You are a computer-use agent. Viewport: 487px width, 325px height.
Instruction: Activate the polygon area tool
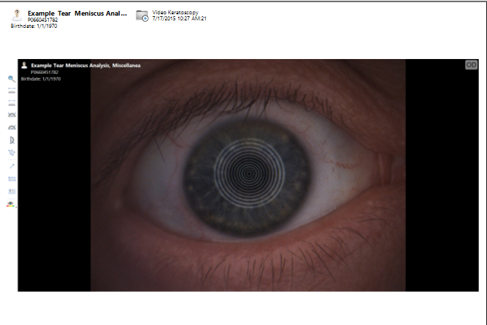tap(12, 153)
